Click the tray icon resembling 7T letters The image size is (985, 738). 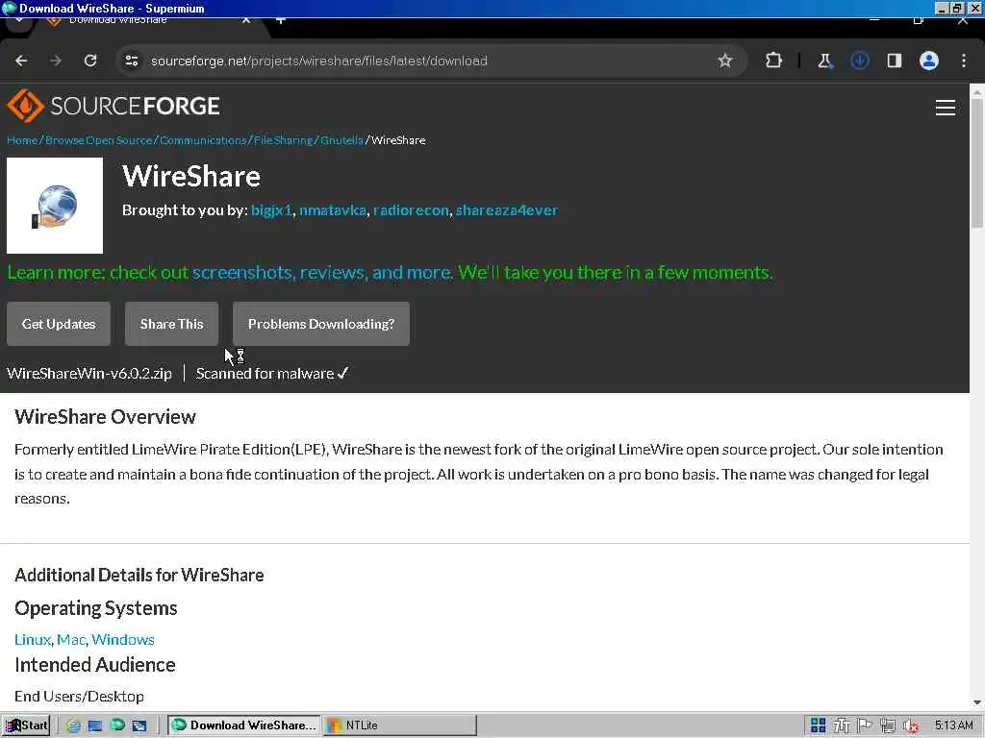(x=841, y=726)
